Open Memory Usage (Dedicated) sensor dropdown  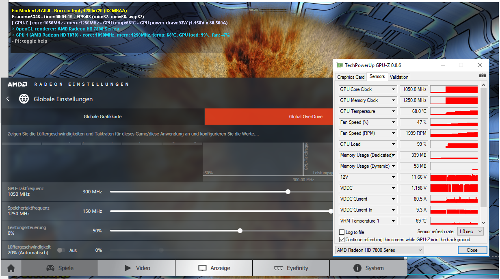(x=393, y=155)
